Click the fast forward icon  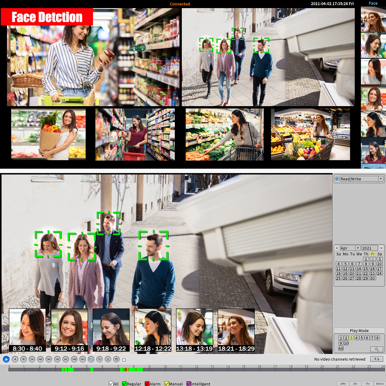pyautogui.click(x=49, y=359)
